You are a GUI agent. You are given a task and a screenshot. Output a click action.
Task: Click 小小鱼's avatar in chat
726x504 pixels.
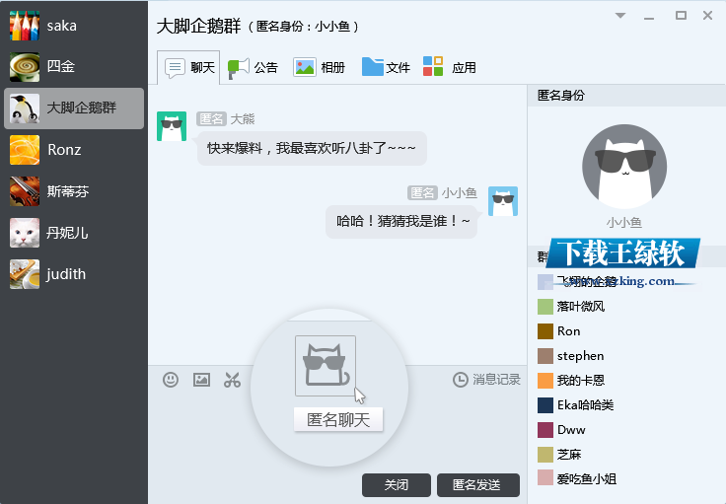coord(503,201)
